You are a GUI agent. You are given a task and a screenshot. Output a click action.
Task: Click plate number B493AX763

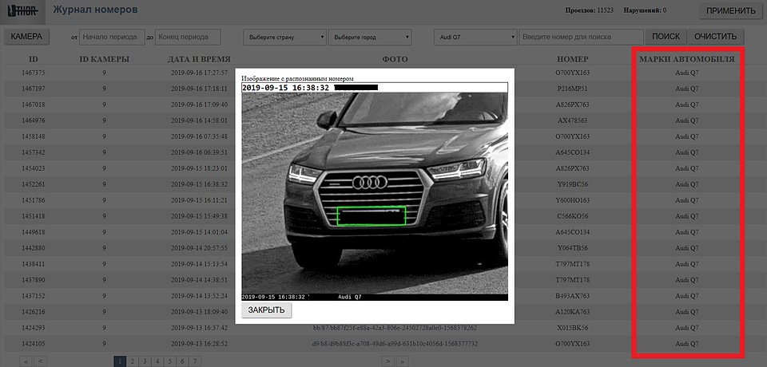tap(572, 296)
